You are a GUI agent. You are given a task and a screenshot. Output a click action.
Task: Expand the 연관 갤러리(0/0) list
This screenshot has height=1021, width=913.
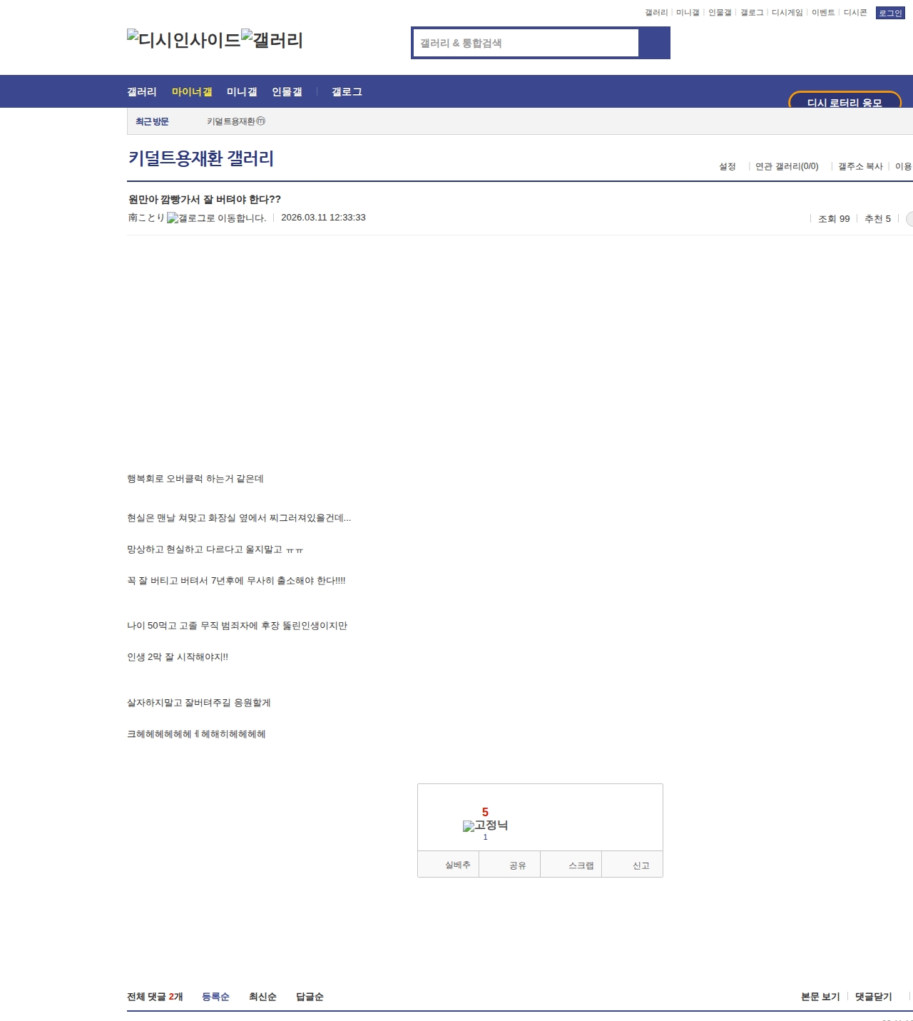point(787,166)
